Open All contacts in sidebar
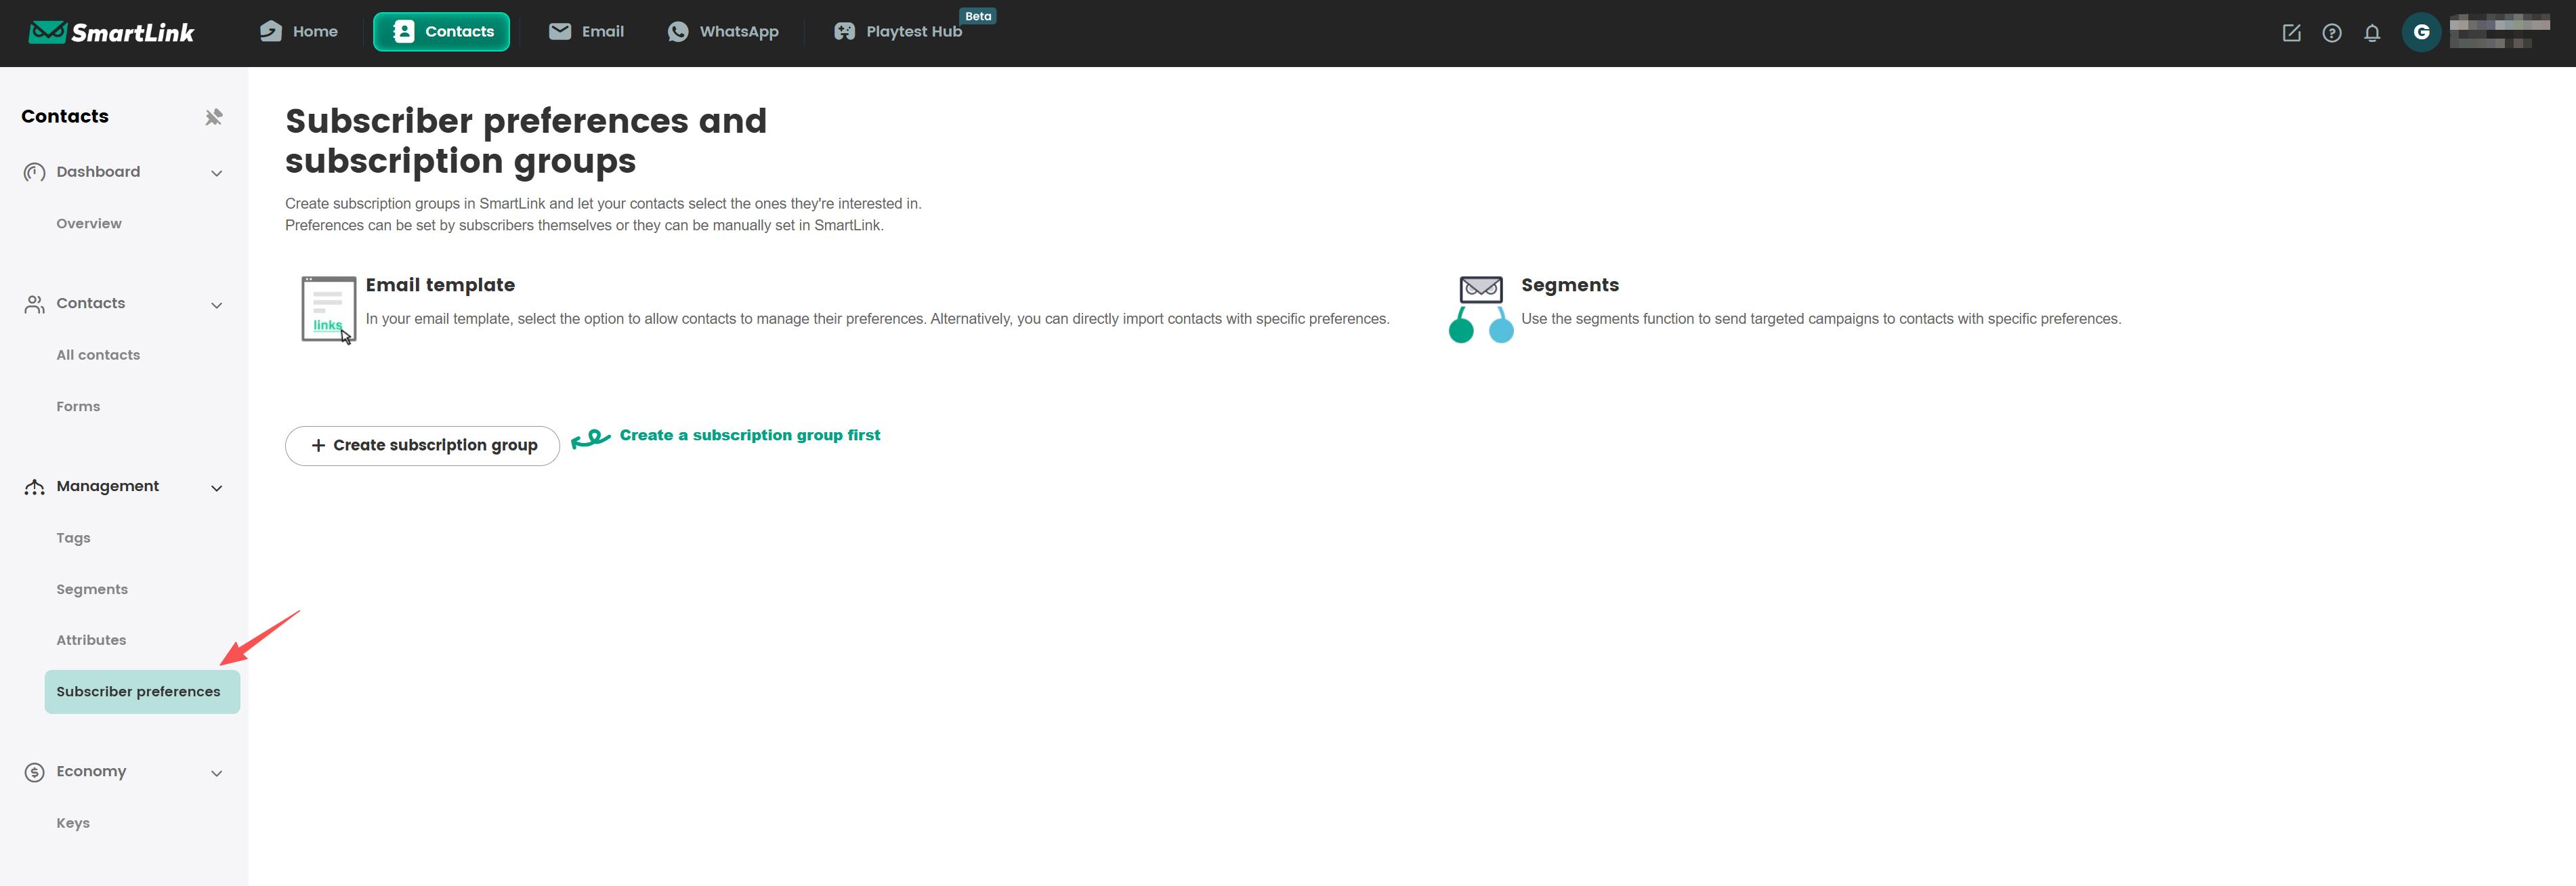2576x886 pixels. point(98,355)
